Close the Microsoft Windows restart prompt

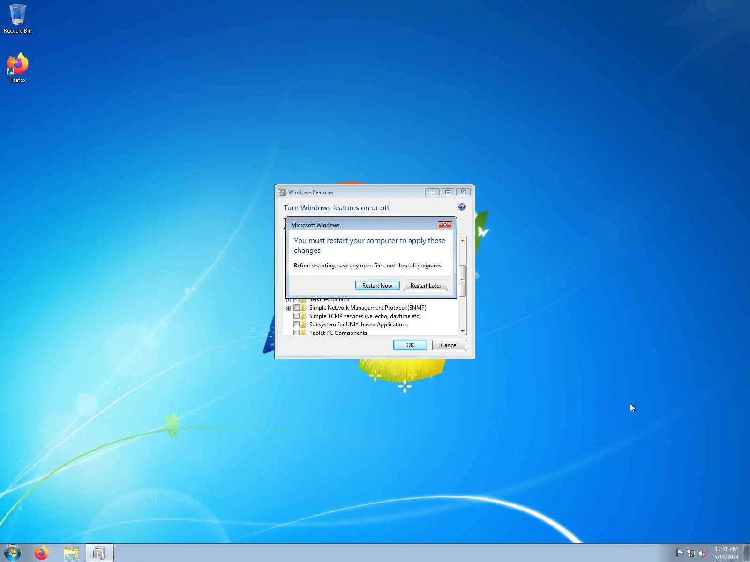445,225
